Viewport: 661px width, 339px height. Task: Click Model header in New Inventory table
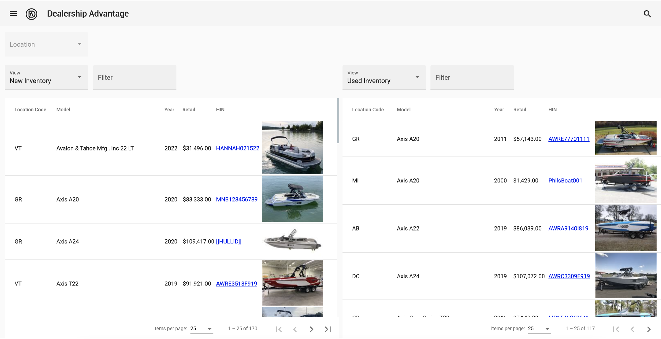tap(63, 110)
